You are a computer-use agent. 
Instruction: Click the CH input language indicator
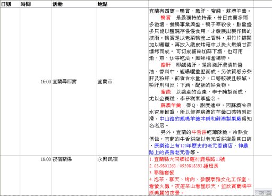coord(261,192)
